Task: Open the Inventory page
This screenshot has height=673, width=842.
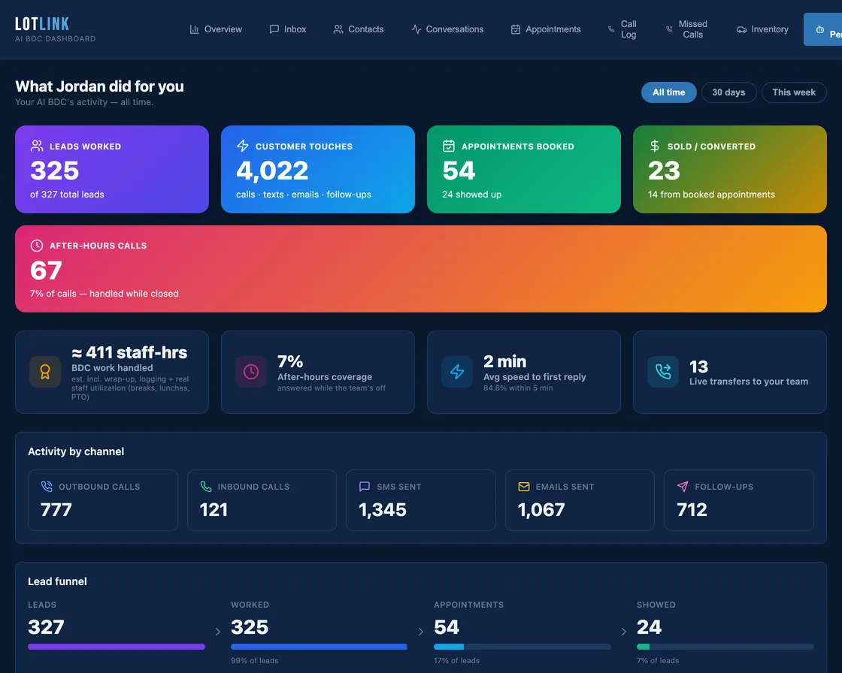Action: [762, 29]
